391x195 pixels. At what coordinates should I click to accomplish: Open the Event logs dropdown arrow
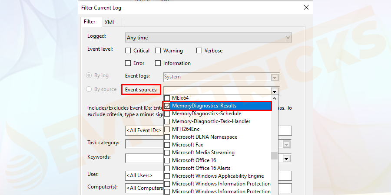point(275,77)
